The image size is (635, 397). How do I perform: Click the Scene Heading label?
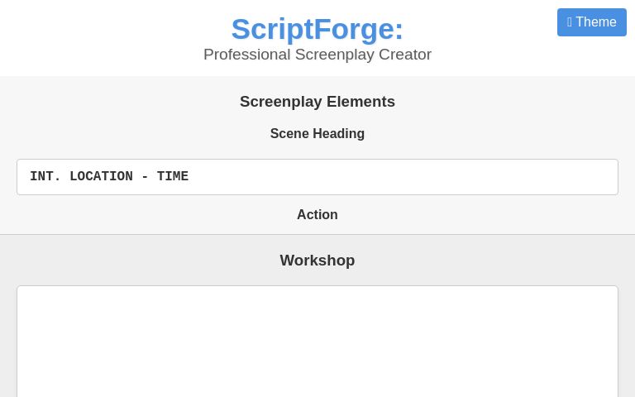(x=317, y=134)
